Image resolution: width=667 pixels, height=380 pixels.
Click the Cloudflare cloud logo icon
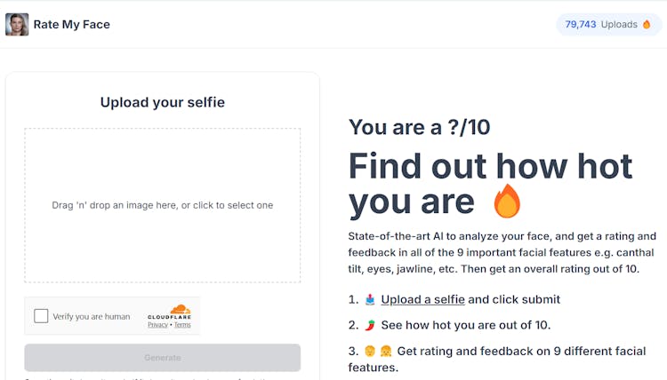click(x=181, y=309)
